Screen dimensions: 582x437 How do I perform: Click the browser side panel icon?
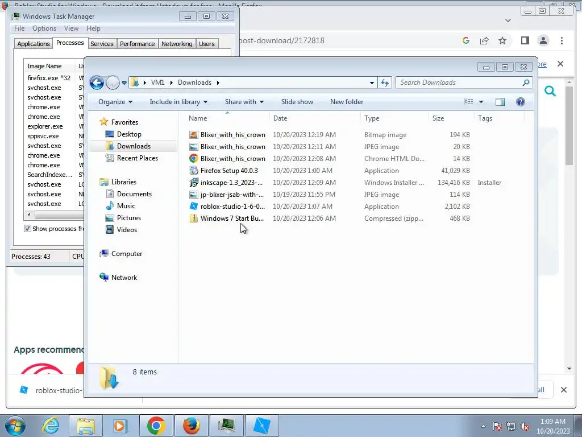pyautogui.click(x=525, y=40)
